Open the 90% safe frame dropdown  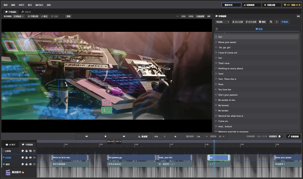click(x=159, y=136)
